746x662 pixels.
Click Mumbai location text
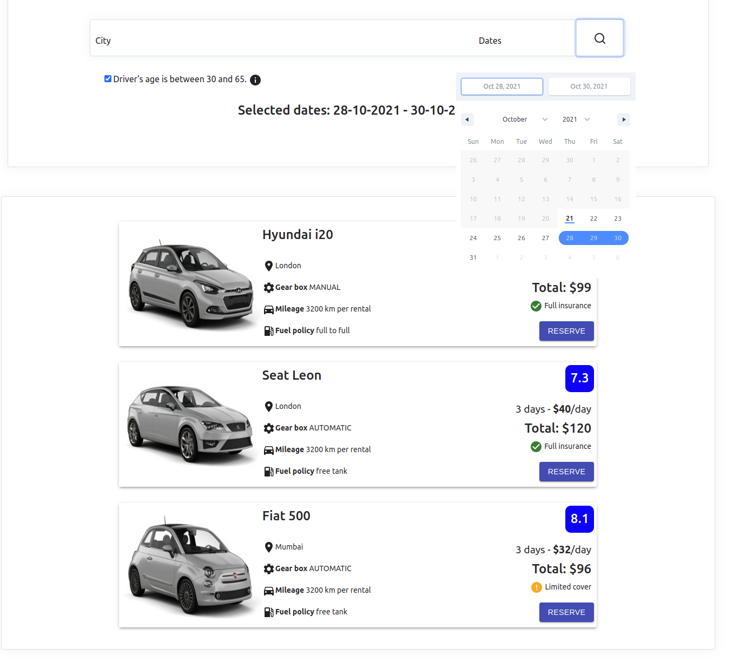point(289,547)
